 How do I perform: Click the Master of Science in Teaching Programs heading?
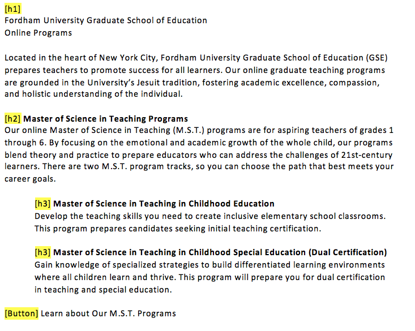pos(105,119)
